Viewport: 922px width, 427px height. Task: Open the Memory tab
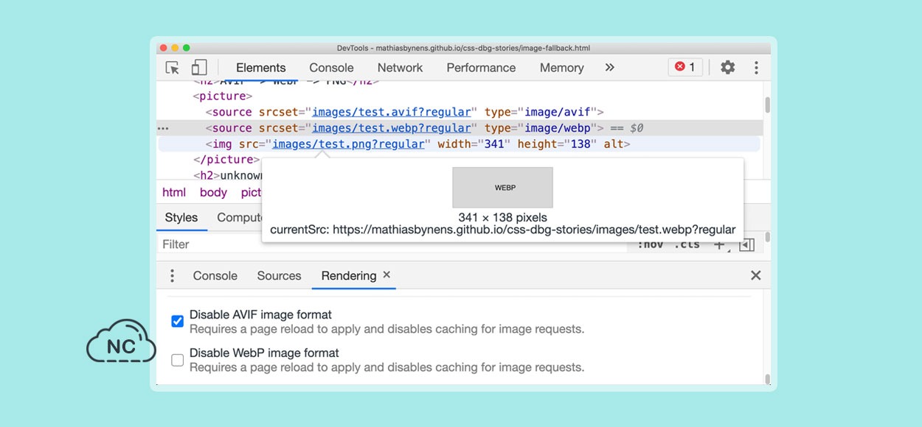click(561, 68)
